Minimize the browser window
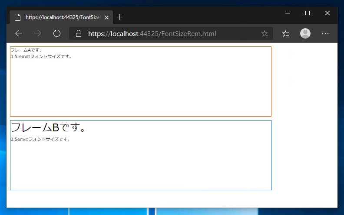 pos(288,13)
